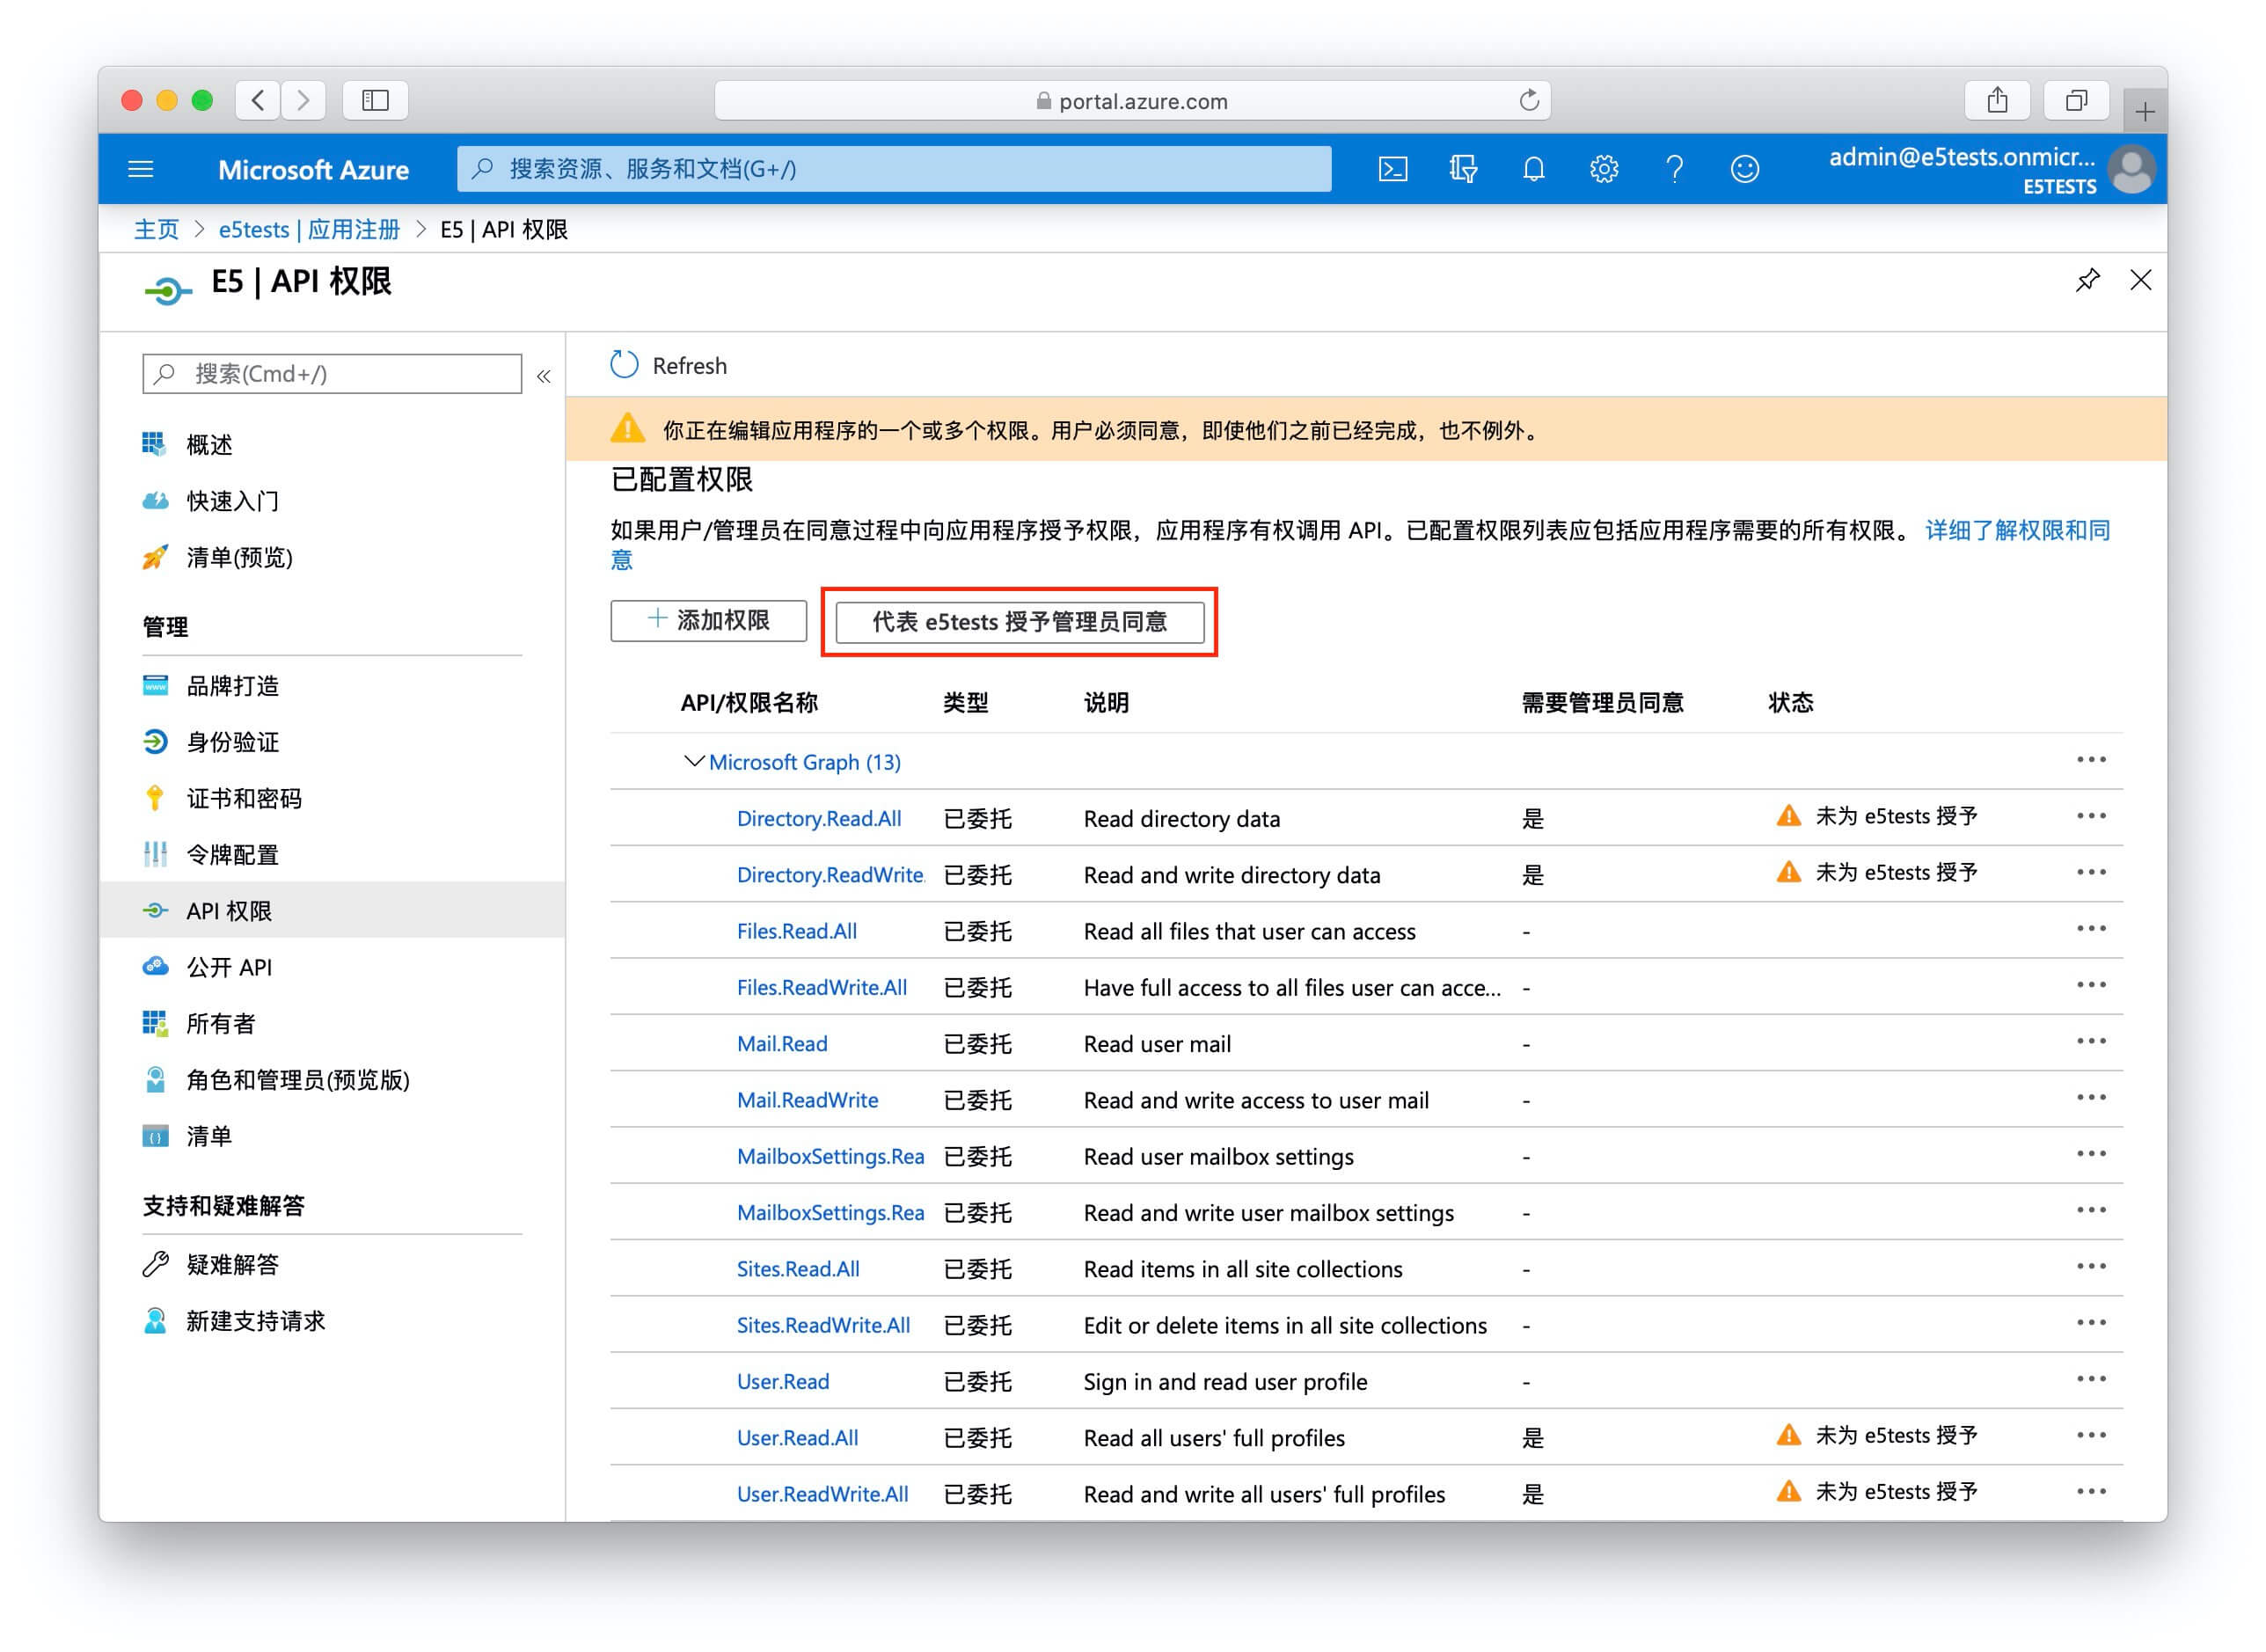
Task: Open more options for Mail.ReadWrite row
Action: (2090, 1098)
